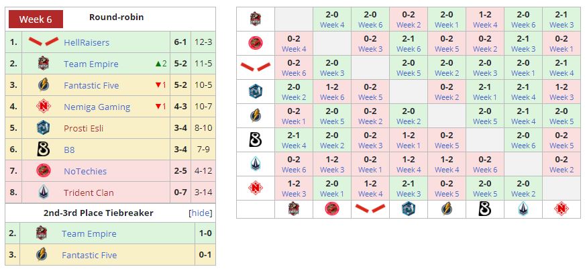Open the Week 6 selector
This screenshot has height=273, width=585.
click(x=35, y=19)
